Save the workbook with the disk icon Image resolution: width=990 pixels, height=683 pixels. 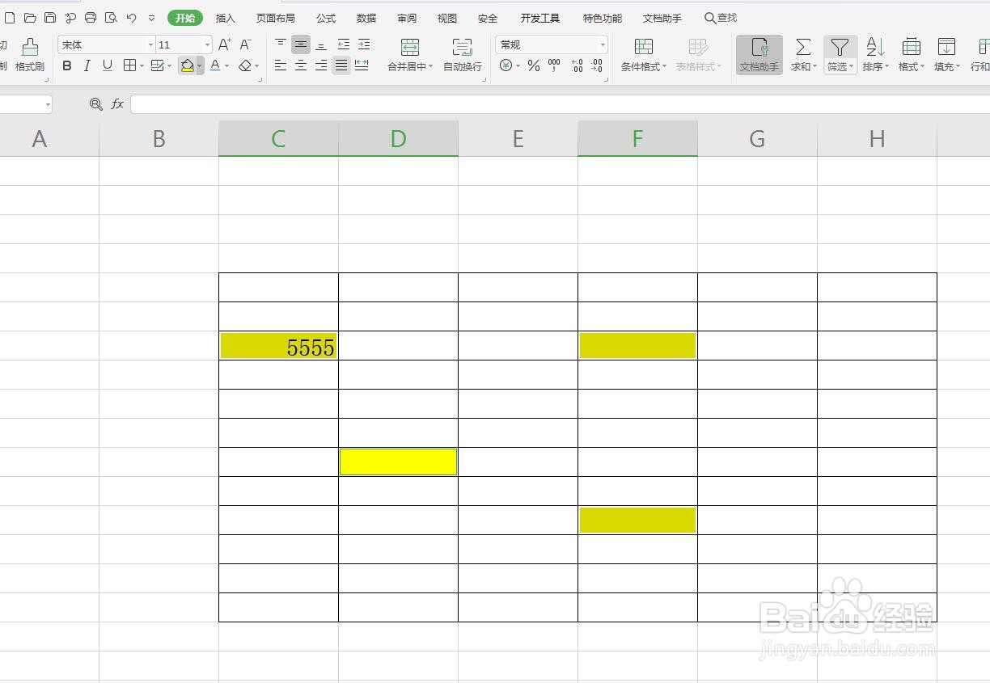(x=50, y=18)
